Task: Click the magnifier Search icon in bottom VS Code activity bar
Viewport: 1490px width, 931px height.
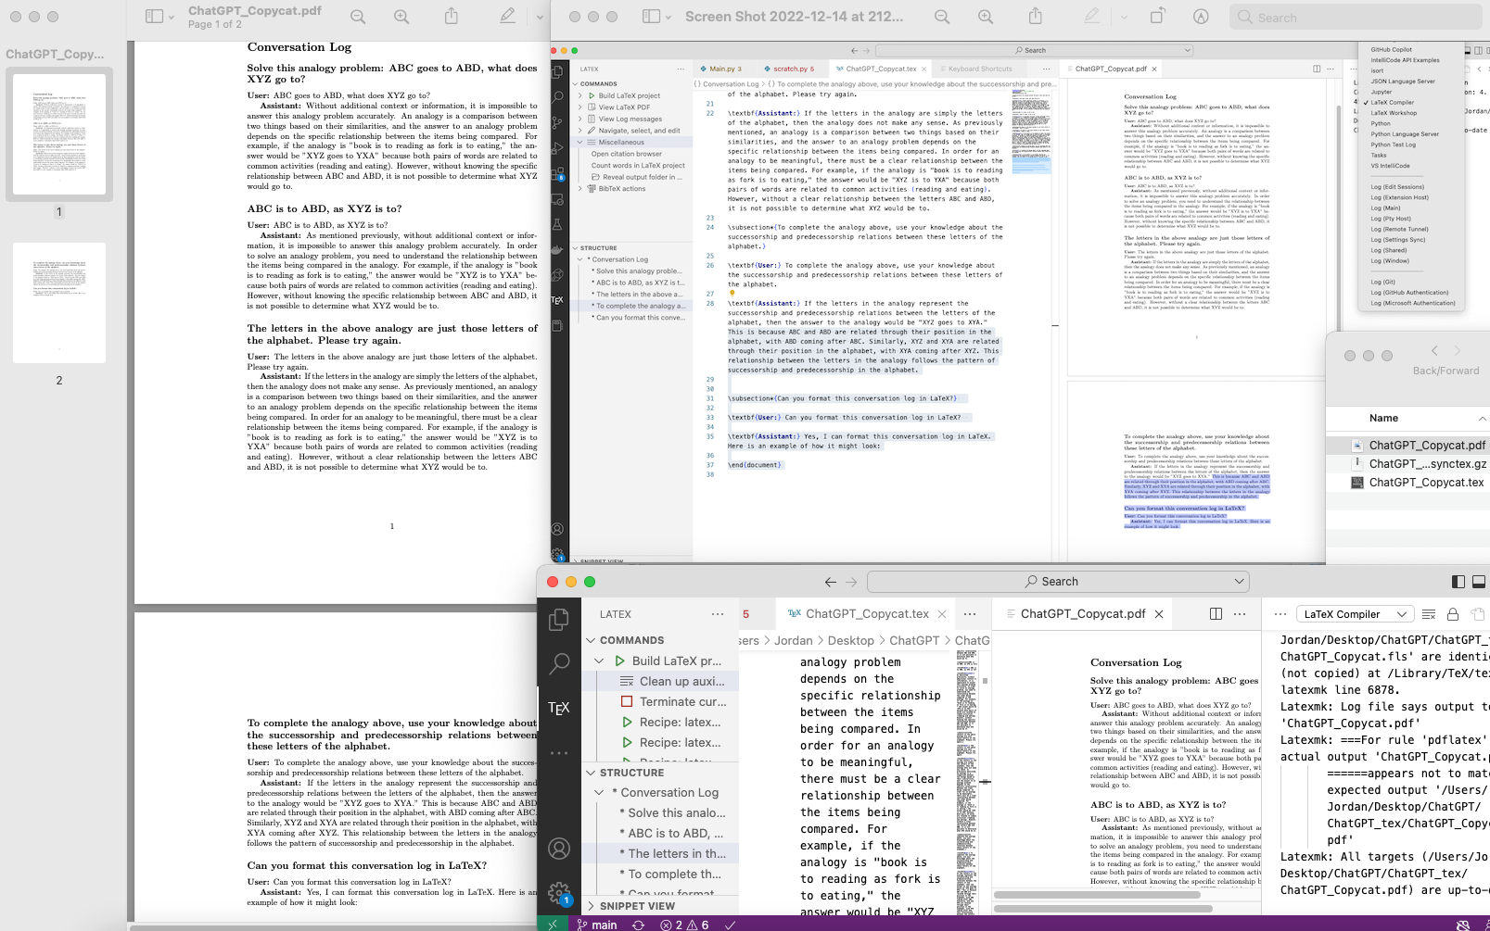Action: click(x=559, y=663)
